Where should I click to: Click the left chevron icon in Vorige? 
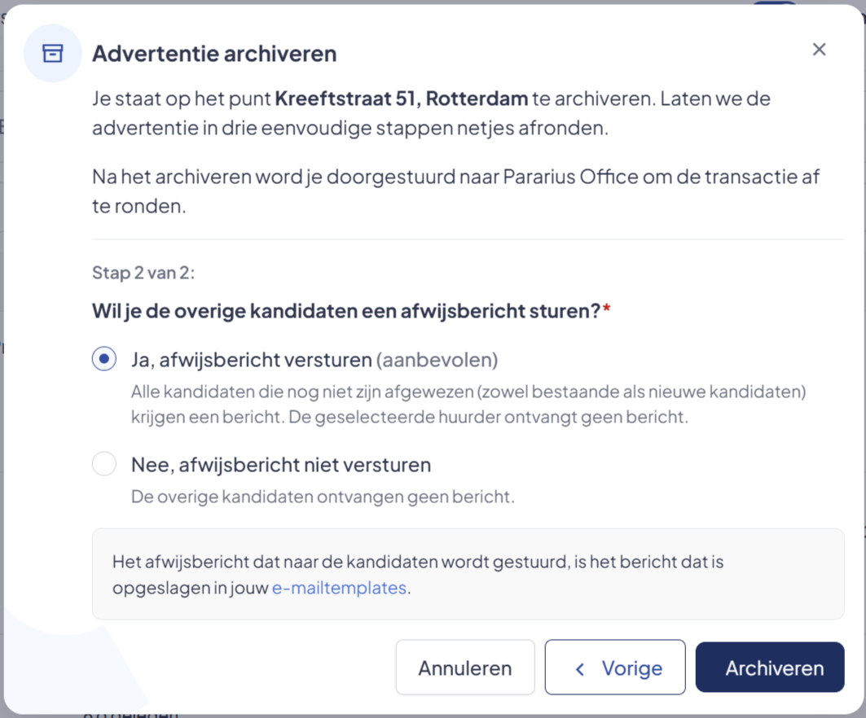tap(580, 669)
